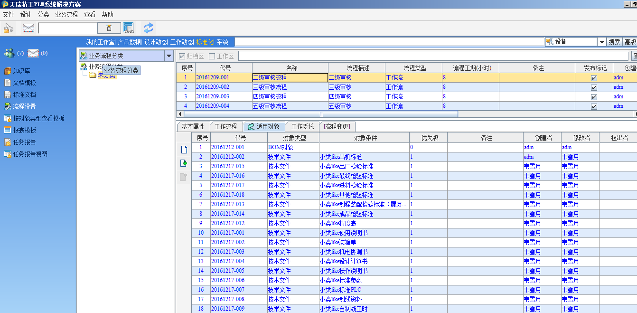Open the 设备 search type dropdown
637x313 pixels.
(601, 42)
